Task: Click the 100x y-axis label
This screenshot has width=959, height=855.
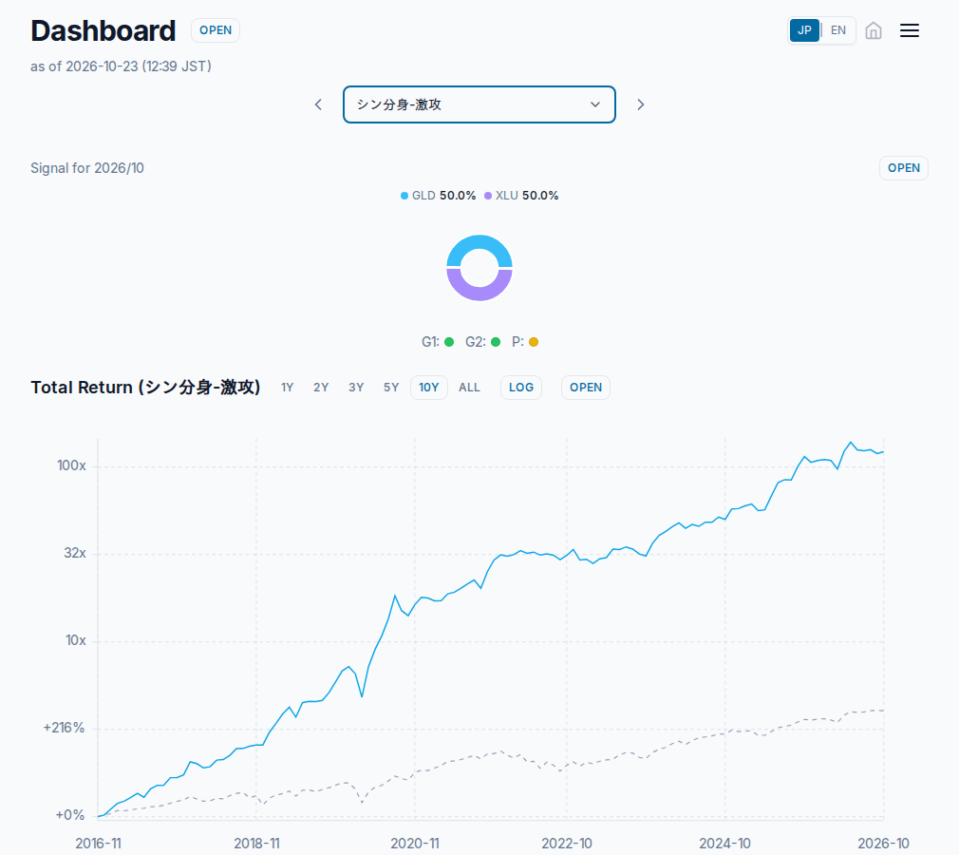Action: click(71, 465)
